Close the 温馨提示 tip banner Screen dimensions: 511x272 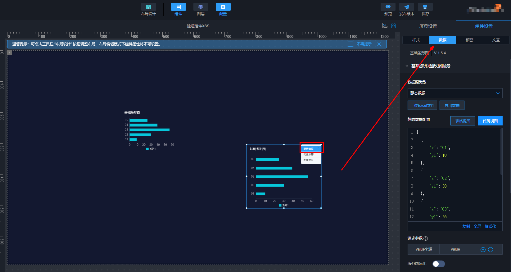379,44
